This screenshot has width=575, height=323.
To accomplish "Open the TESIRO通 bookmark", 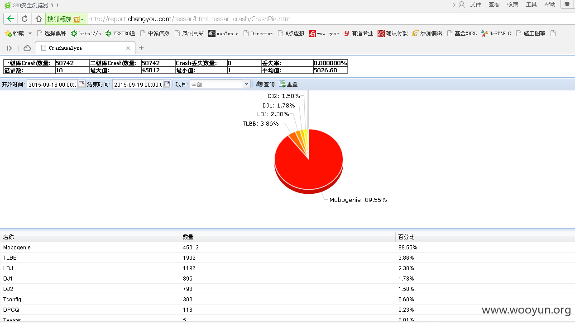I will 120,33.
